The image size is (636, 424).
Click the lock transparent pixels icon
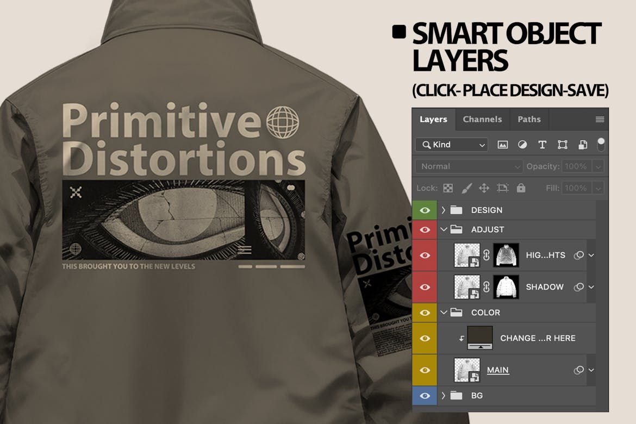(x=447, y=188)
